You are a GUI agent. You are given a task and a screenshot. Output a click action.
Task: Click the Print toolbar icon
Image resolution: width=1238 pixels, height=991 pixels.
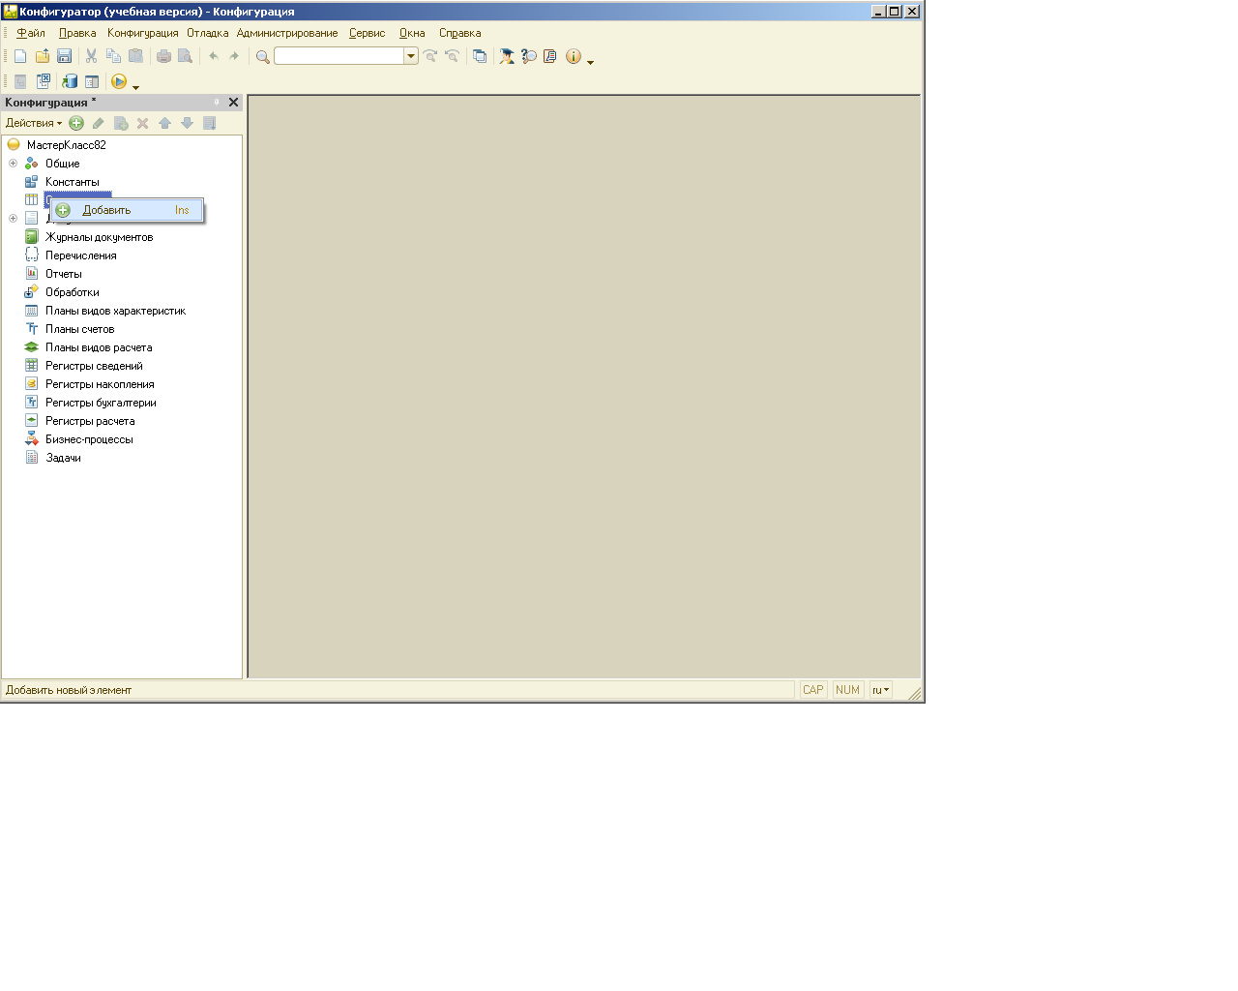coord(163,56)
